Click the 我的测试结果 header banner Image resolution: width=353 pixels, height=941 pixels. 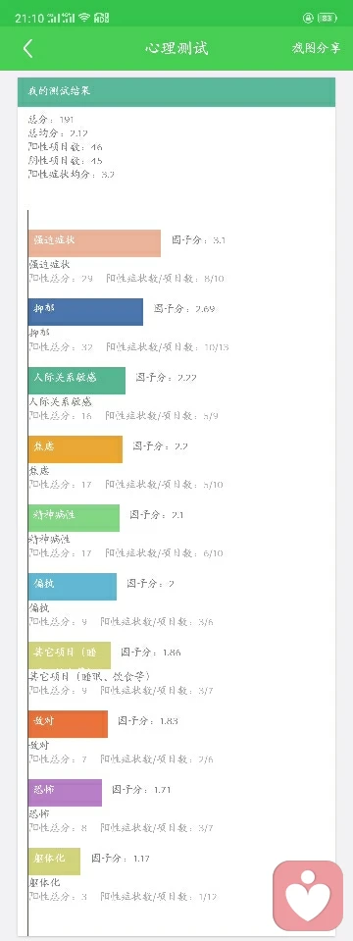click(176, 92)
